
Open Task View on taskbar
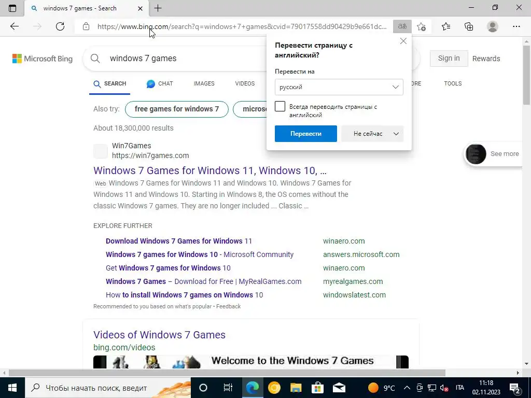(228, 388)
